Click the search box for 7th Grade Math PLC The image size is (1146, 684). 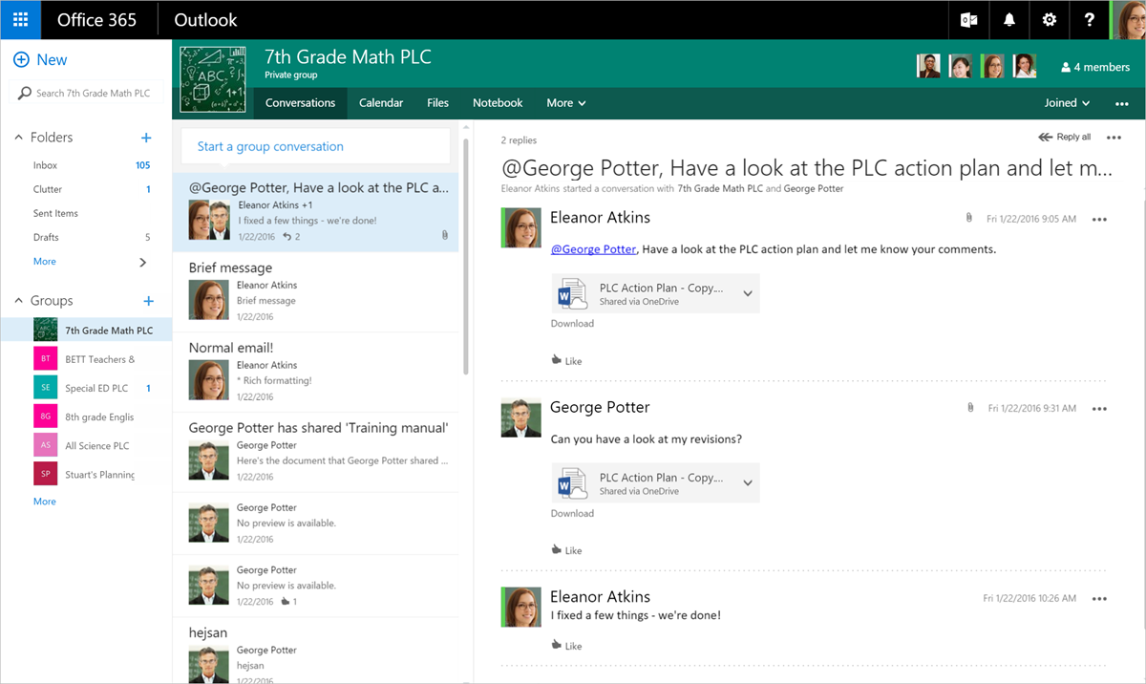pyautogui.click(x=86, y=93)
